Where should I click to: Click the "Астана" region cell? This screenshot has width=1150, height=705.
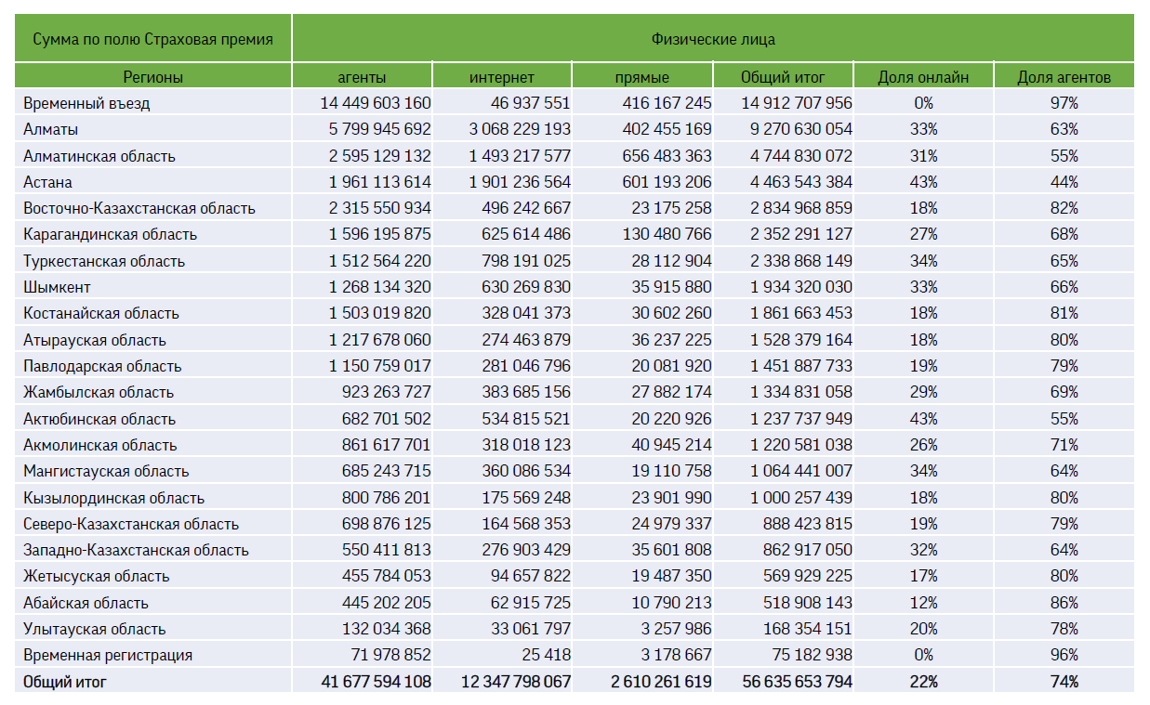[x=48, y=182]
